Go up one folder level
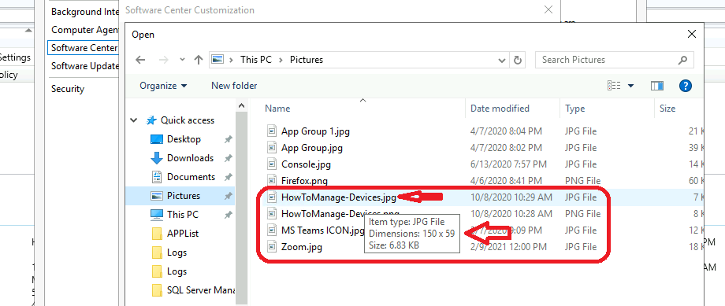Image resolution: width=725 pixels, height=306 pixels. (199, 60)
